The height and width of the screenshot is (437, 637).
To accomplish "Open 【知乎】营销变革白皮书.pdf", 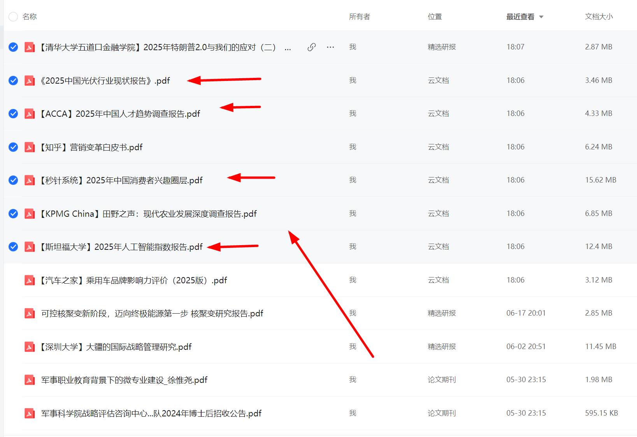I will [91, 147].
